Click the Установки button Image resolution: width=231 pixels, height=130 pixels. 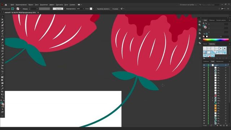pyautogui.click(x=115, y=9)
